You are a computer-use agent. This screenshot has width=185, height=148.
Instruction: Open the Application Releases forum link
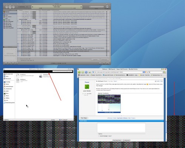122,118
